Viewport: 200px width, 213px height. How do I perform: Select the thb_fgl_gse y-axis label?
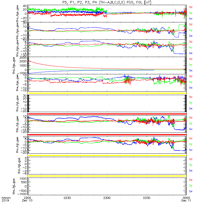click(x=17, y=124)
